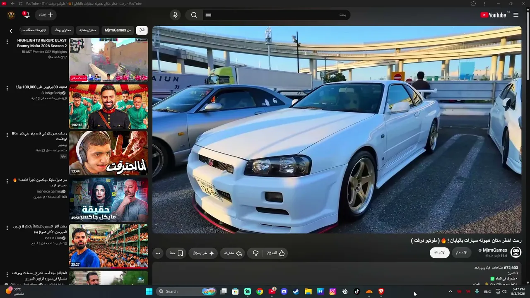Save the video with the bookmark button
Image resolution: width=530 pixels, height=298 pixels.
pos(177,253)
